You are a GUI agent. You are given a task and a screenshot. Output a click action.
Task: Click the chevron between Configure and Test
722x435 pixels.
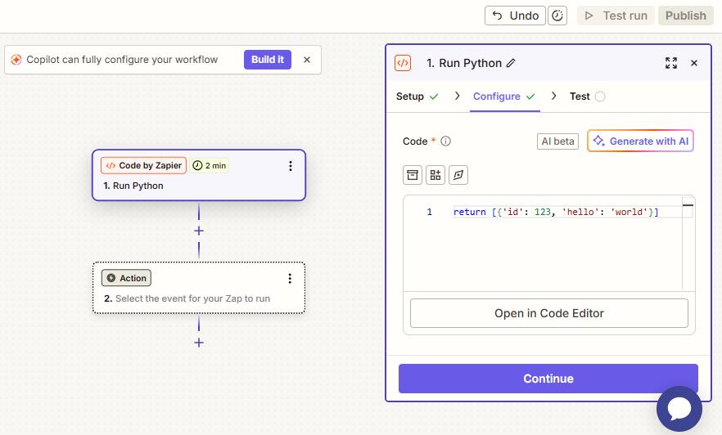pos(554,96)
